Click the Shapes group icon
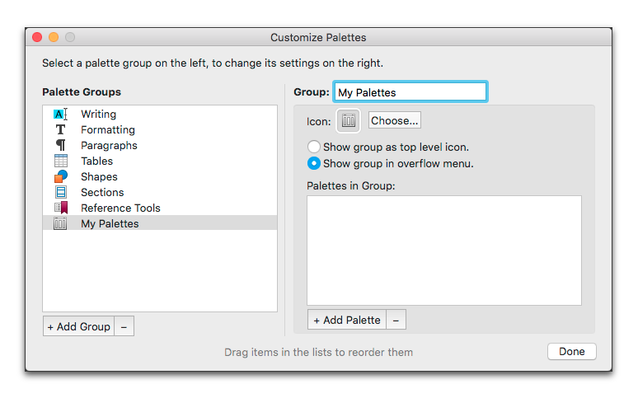638x398 pixels. (x=60, y=177)
